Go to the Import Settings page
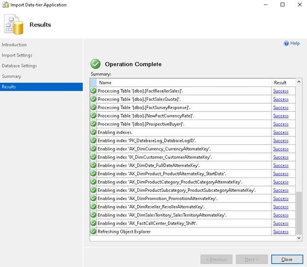Screen dimensions: 307x267 (x=17, y=56)
